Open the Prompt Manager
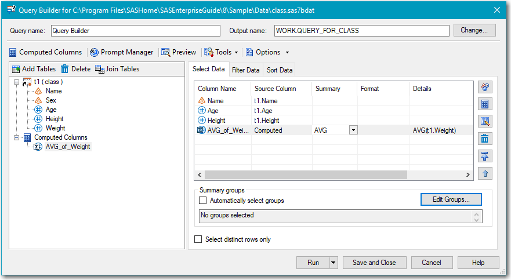Viewport: 511px width, 280px height. point(121,52)
